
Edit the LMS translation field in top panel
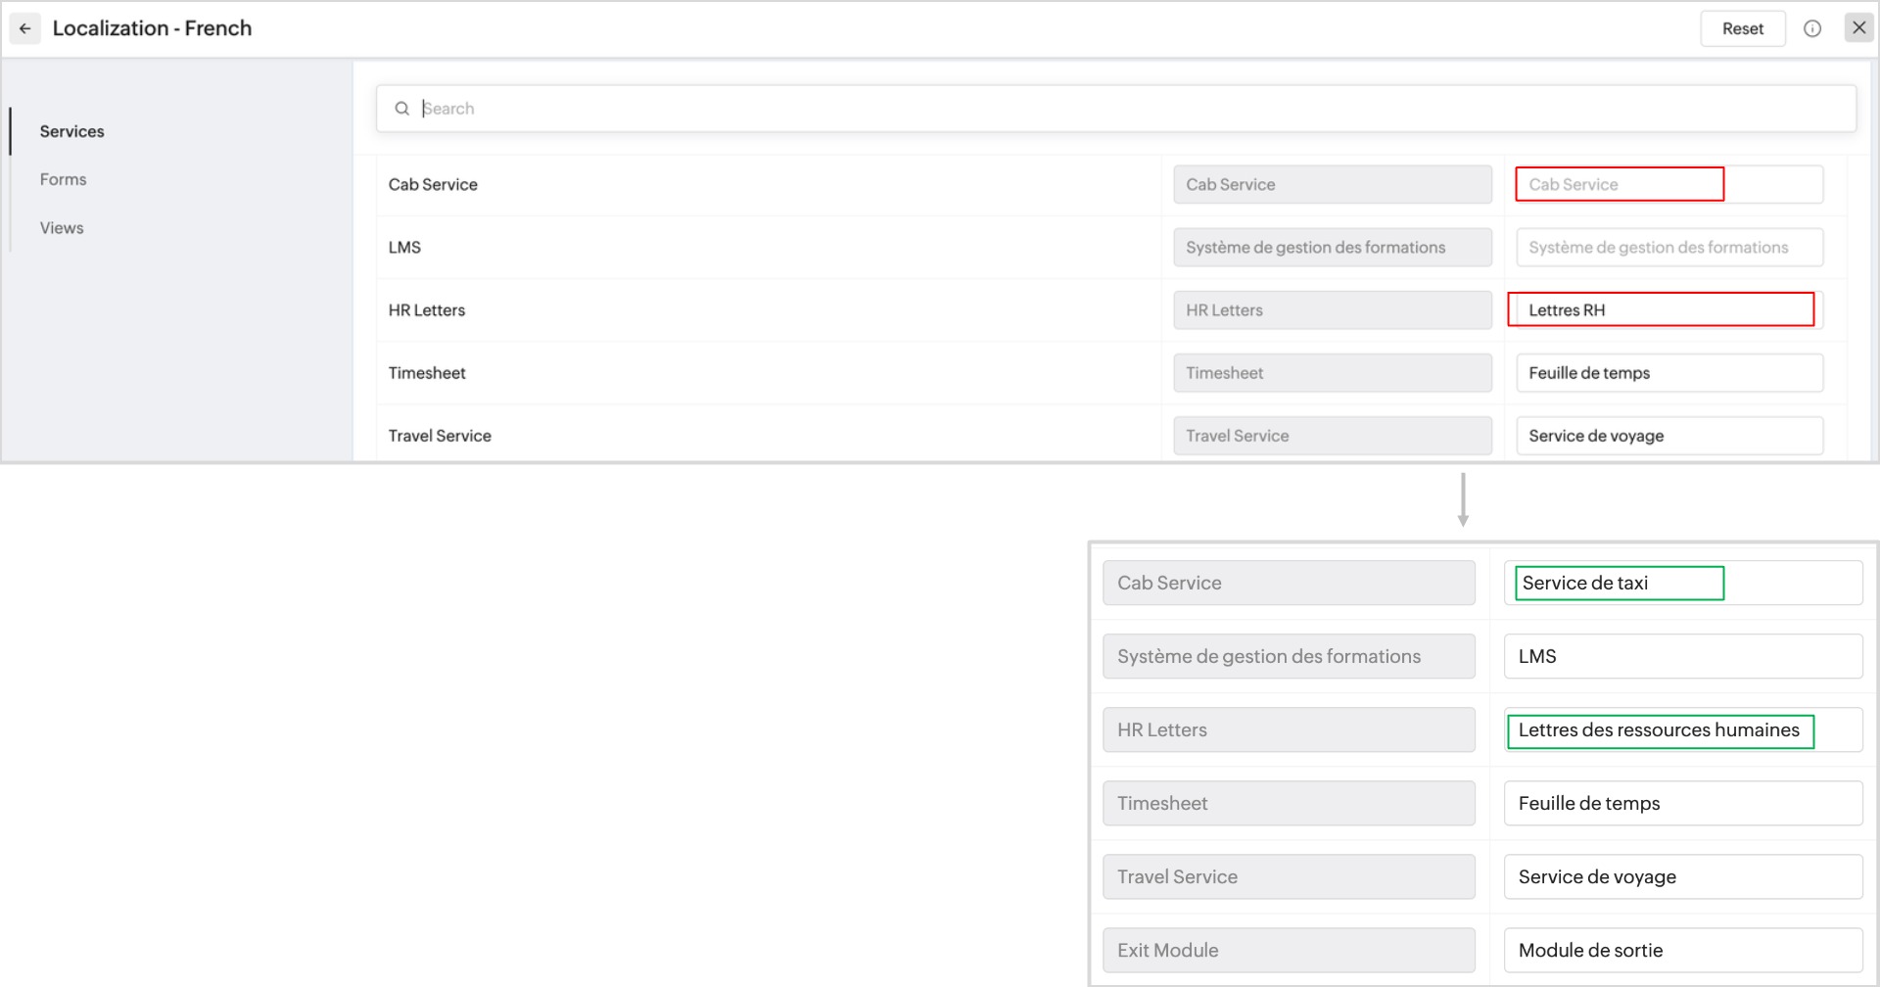[x=1668, y=248]
